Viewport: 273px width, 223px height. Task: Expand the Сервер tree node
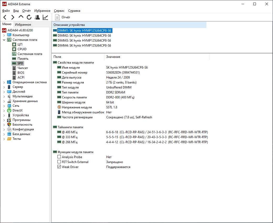click(4, 87)
